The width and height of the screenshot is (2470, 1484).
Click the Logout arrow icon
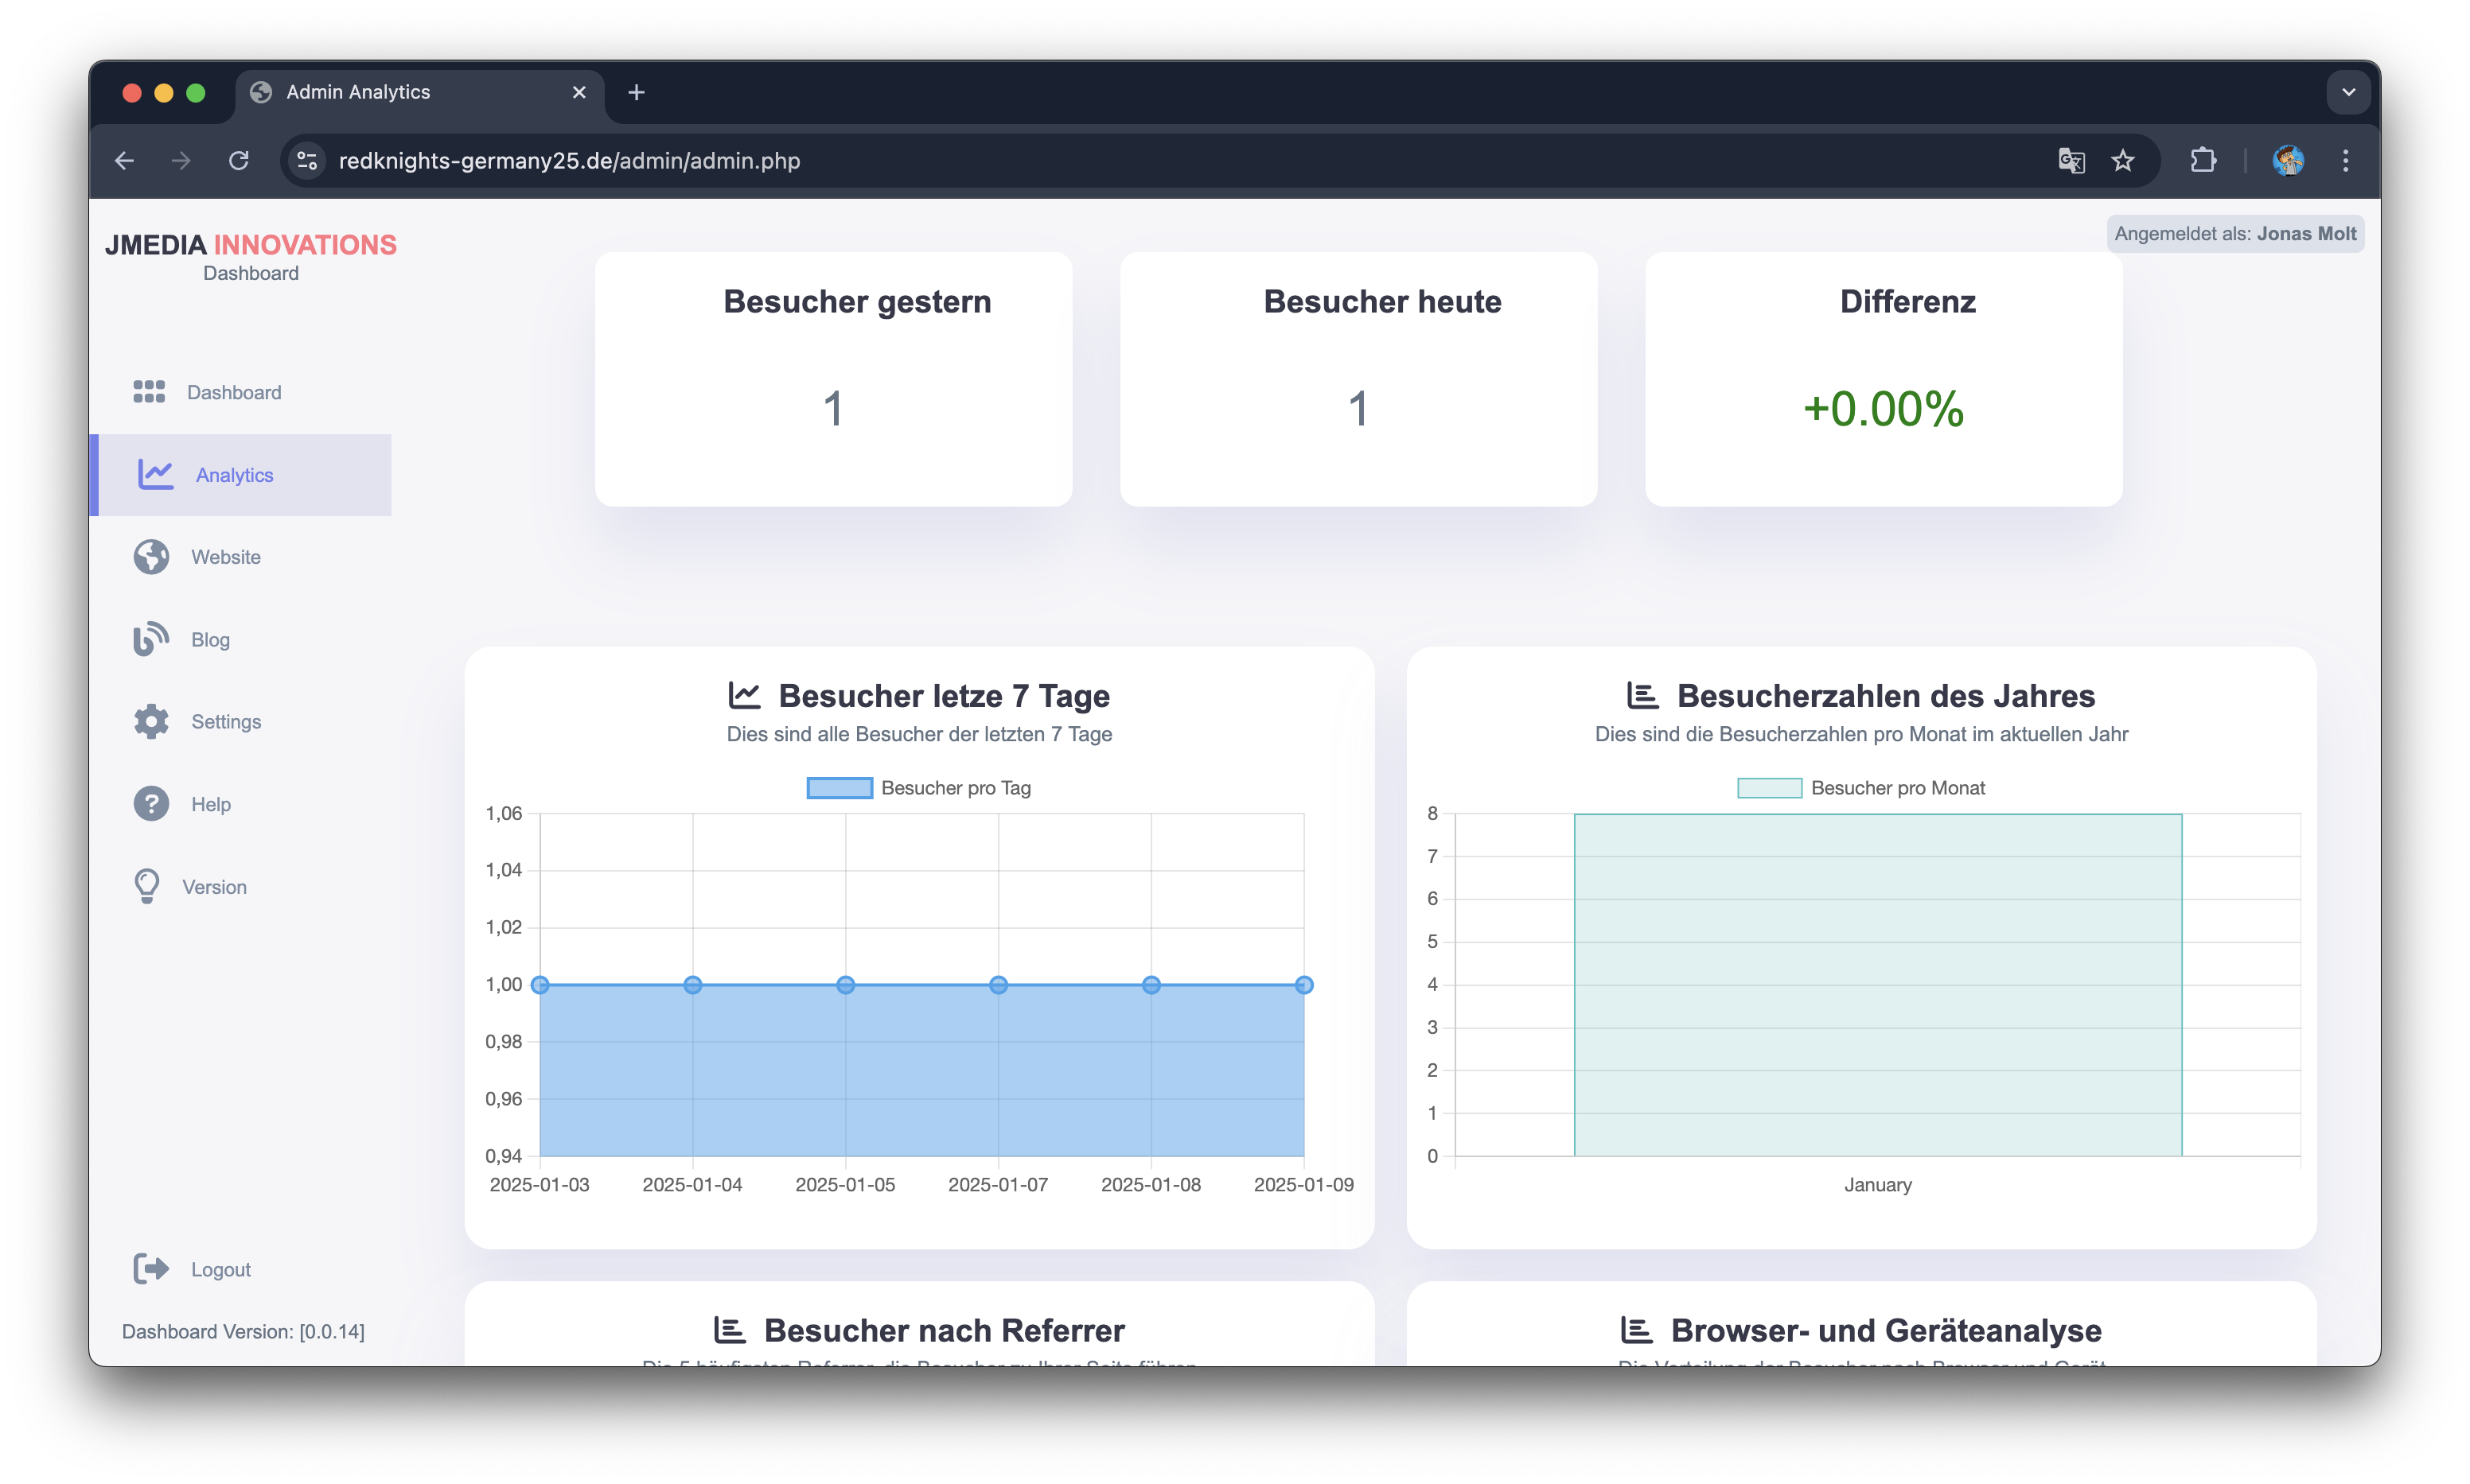[151, 1269]
